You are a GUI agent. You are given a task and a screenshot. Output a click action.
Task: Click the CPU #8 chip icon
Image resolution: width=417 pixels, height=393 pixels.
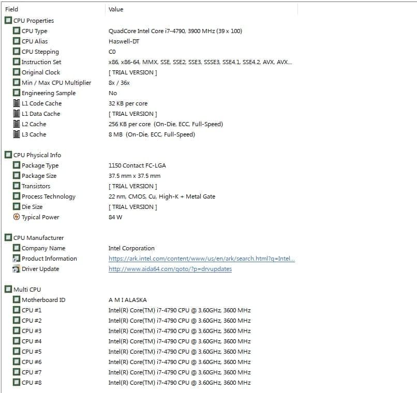(17, 382)
